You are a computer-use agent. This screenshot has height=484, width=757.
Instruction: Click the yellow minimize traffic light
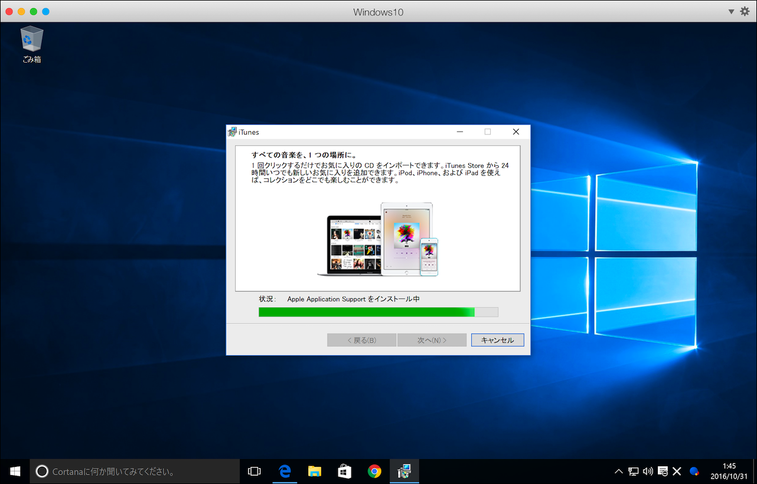coord(21,11)
